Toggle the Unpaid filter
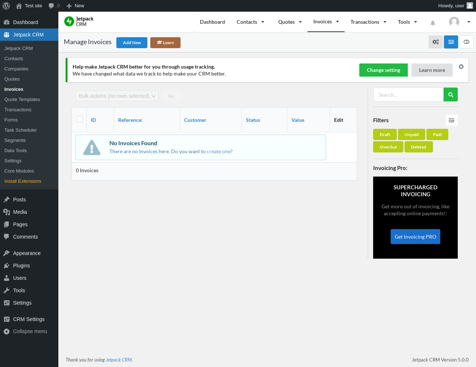This screenshot has width=476, height=367. [x=411, y=135]
